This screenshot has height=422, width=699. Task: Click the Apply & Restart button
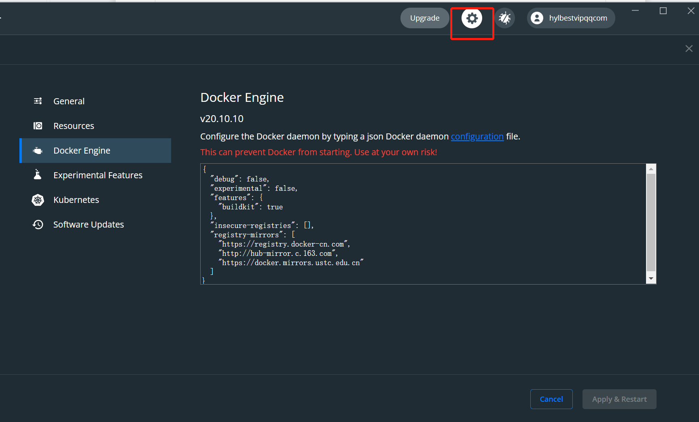(x=619, y=399)
